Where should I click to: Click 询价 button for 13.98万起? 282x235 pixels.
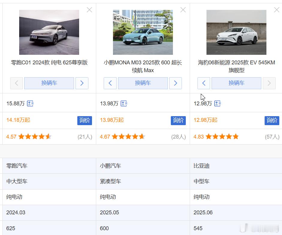[178, 120]
